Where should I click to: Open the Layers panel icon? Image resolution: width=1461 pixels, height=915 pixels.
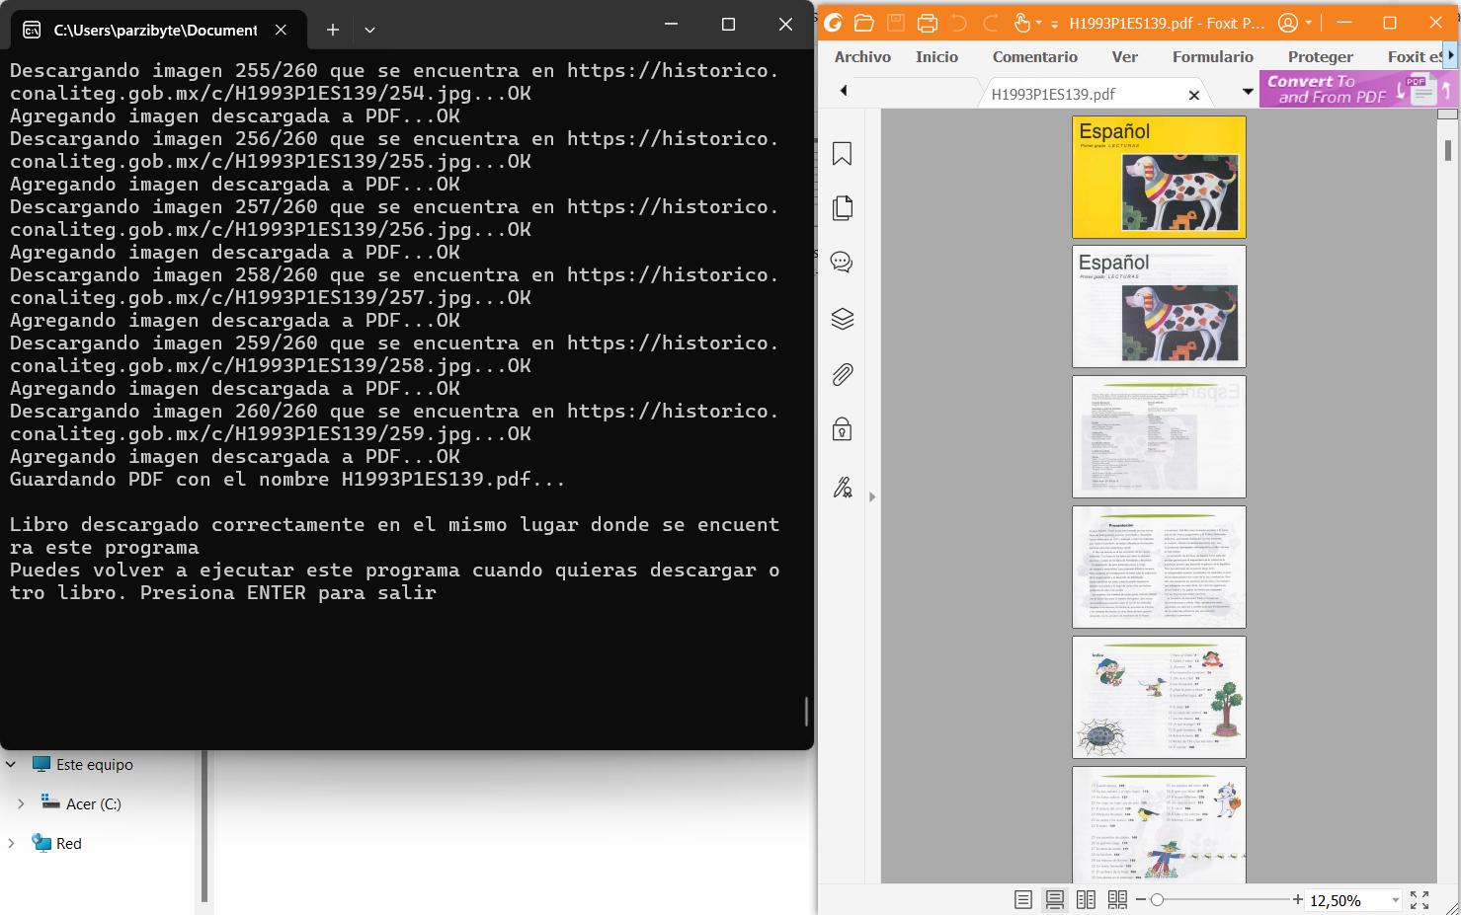(842, 319)
